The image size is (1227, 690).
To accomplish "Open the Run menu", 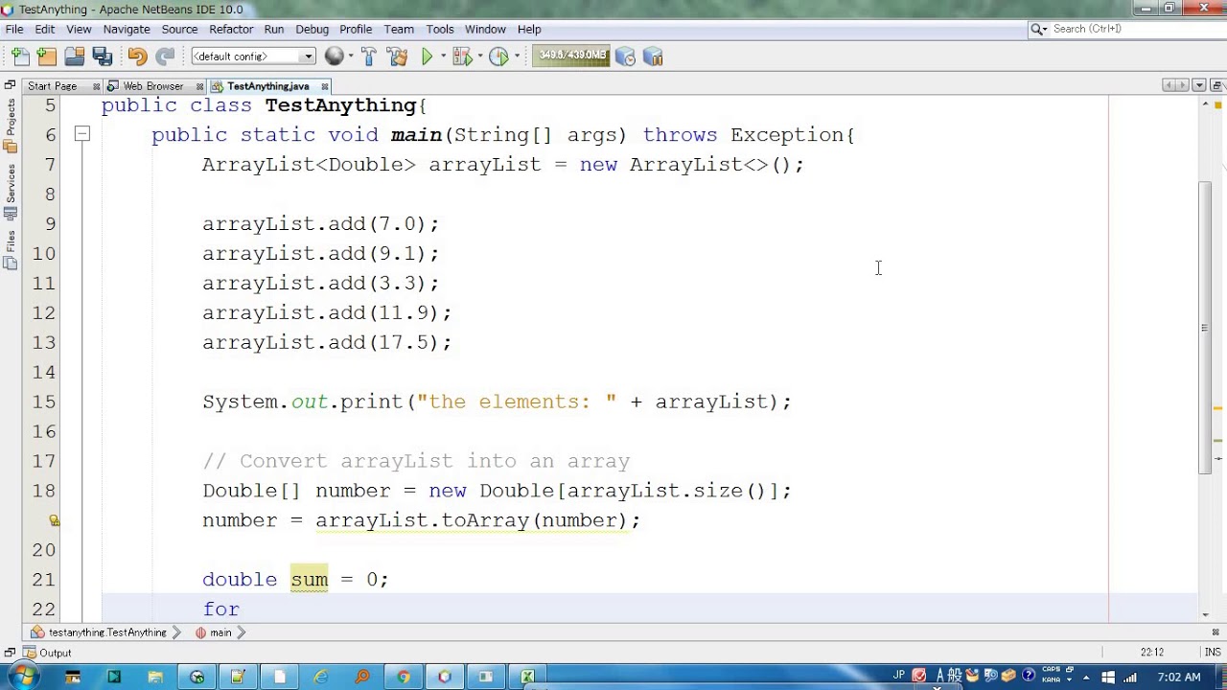I will [274, 29].
